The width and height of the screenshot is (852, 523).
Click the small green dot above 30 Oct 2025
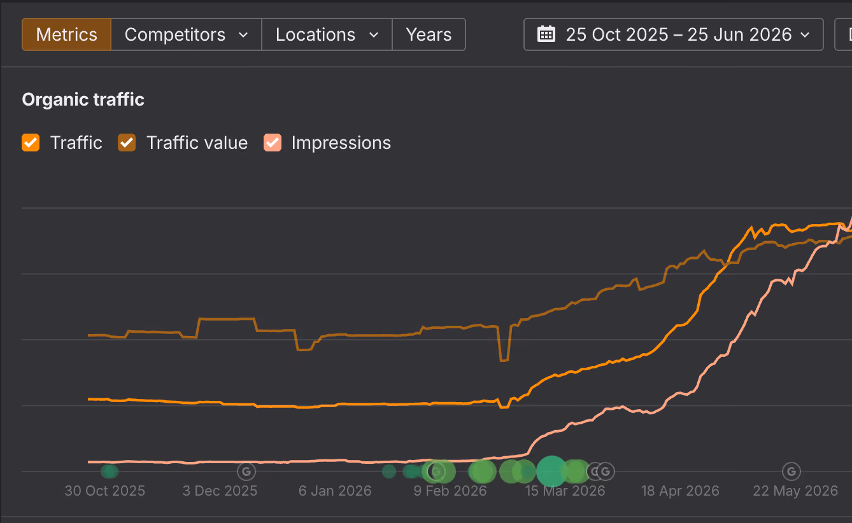(x=110, y=471)
